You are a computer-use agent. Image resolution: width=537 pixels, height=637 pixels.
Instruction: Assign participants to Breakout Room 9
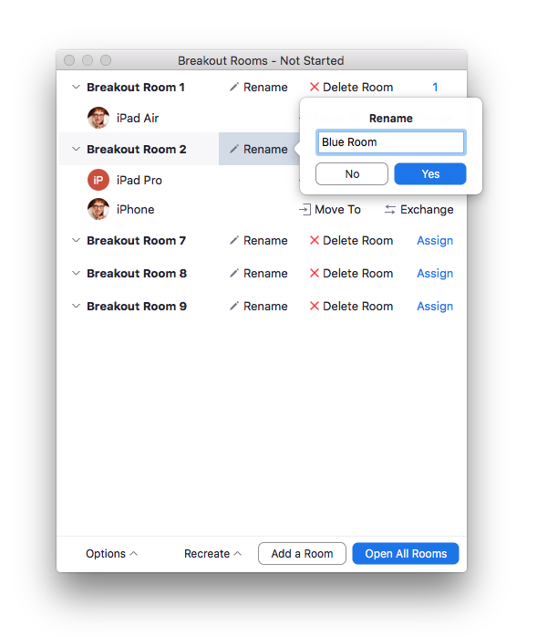435,307
